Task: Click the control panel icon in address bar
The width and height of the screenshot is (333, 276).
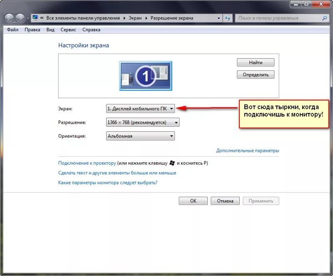Action: [35, 18]
